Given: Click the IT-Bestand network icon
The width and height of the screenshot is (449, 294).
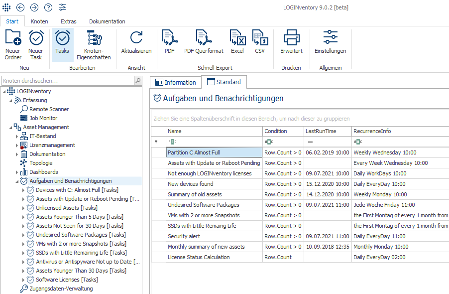Looking at the screenshot, I should click(24, 136).
